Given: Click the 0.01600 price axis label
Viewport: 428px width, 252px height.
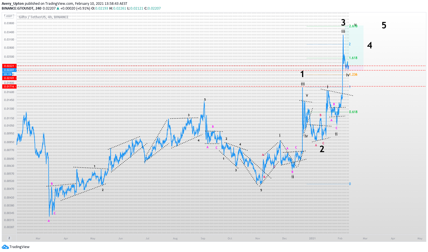Looking at the screenshot, I should coord(9,92).
